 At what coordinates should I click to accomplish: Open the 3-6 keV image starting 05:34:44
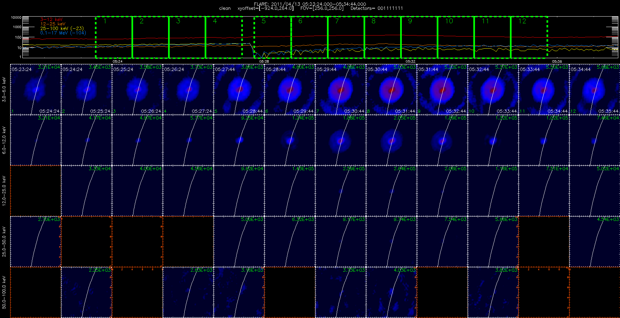[x=595, y=89]
